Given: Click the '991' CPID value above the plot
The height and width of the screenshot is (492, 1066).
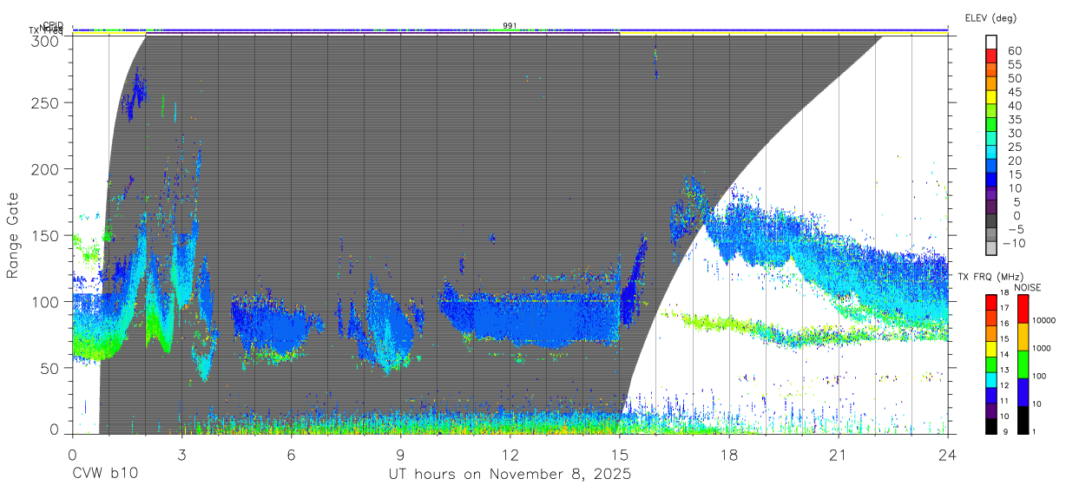Looking at the screenshot, I should click(x=510, y=25).
